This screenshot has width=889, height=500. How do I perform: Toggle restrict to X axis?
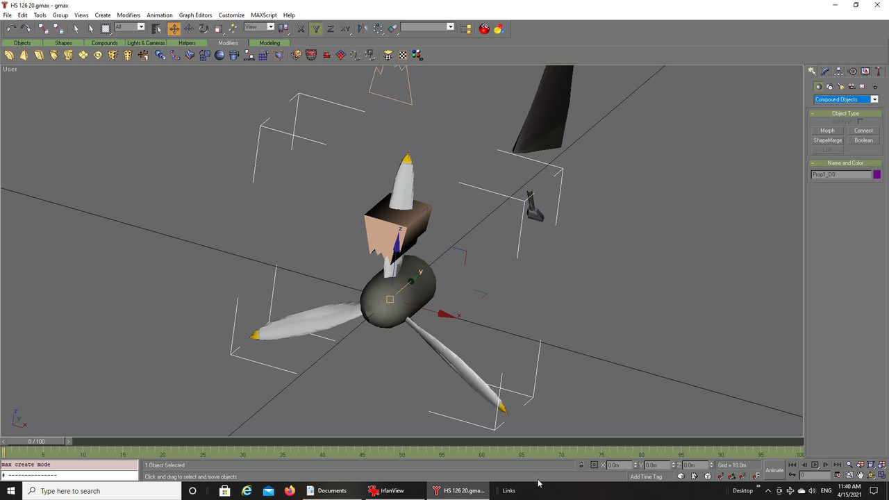pyautogui.click(x=301, y=28)
